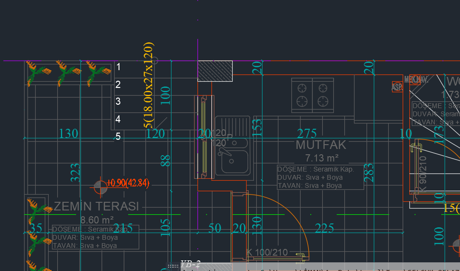Select the yellow 5(18.00x27x120) stair text

[148, 86]
